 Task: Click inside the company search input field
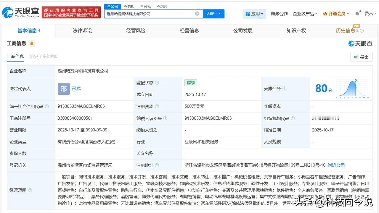(x=148, y=13)
